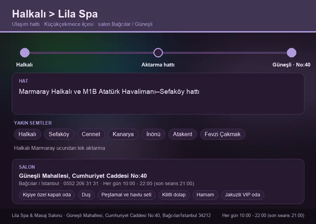This screenshot has width=316, height=224.
Task: Click the SALON section label
Action: point(27,167)
